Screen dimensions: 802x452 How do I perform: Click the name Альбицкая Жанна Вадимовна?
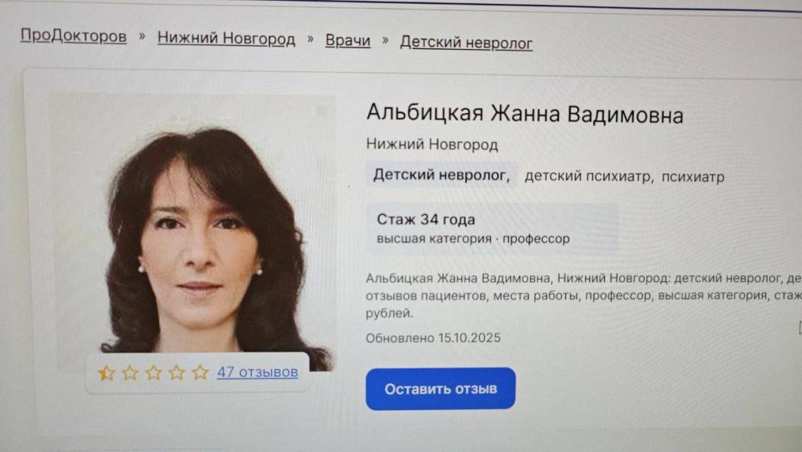[525, 114]
